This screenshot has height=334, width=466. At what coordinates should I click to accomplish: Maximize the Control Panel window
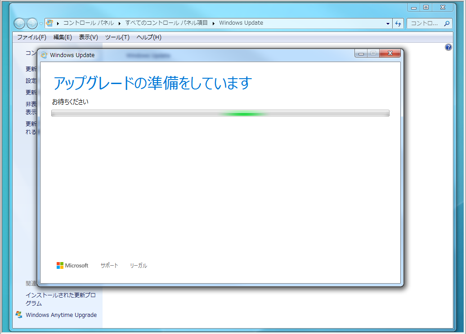pos(426,8)
